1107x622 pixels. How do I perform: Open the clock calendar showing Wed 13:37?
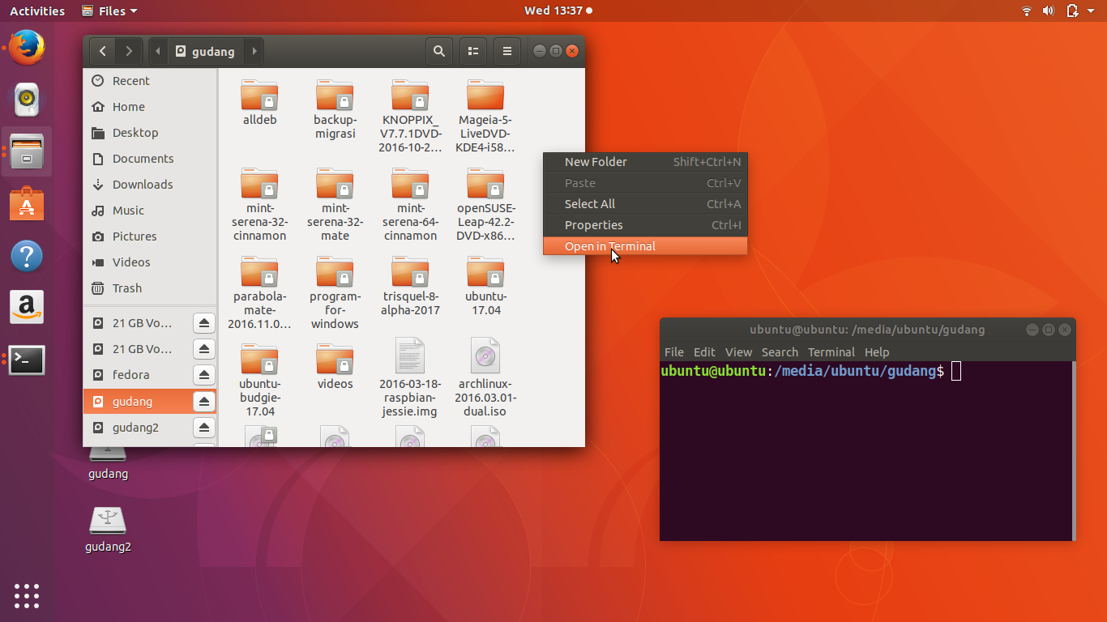tap(558, 11)
